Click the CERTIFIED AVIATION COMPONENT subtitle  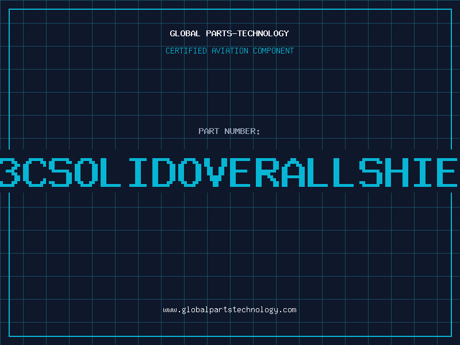[229, 51]
